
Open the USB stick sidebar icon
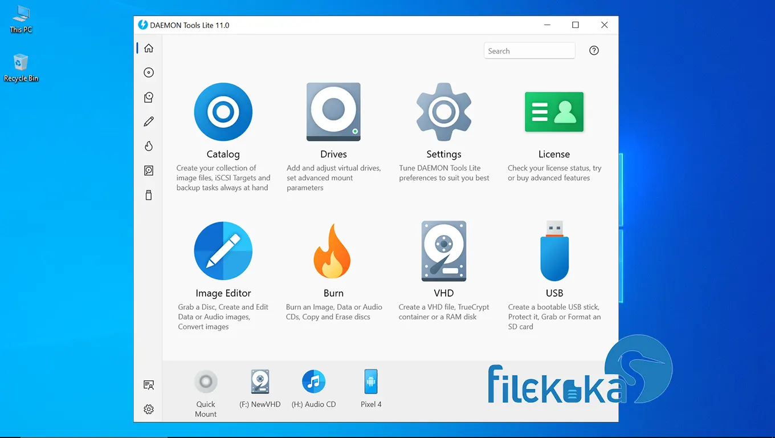pos(149,195)
